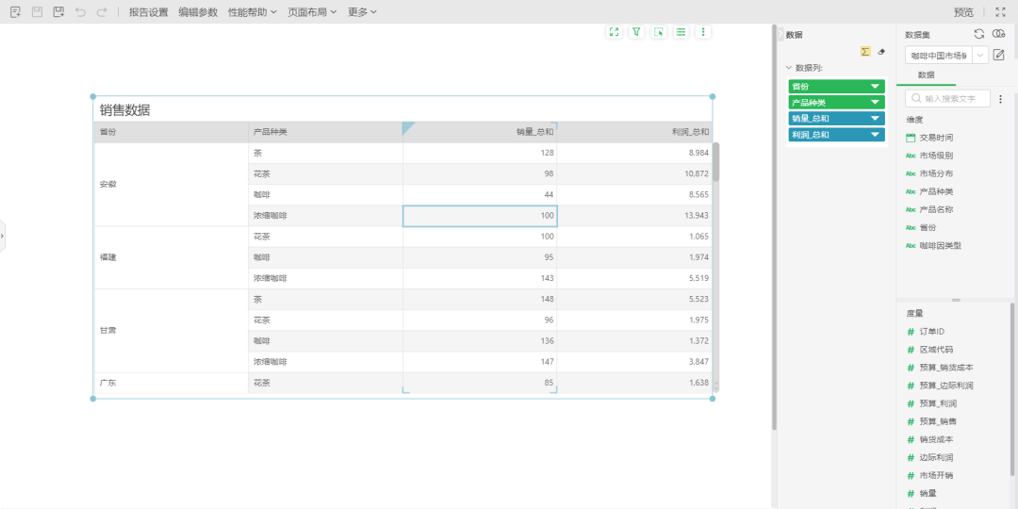Click the filter funnel icon above table
The height and width of the screenshot is (509, 1018).
point(636,32)
